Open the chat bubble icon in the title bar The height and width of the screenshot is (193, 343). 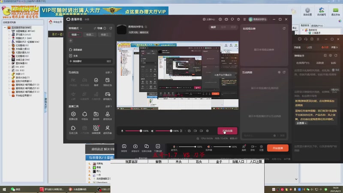(232, 19)
